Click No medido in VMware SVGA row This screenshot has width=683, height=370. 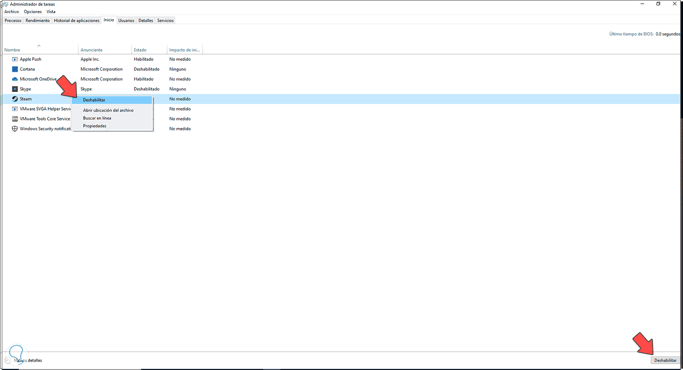pyautogui.click(x=180, y=109)
